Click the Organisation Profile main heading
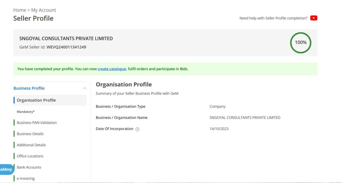 pos(124,84)
